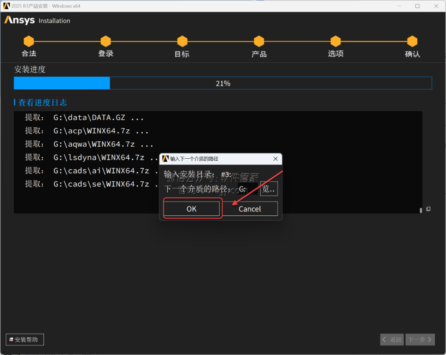
Task: Click the 选项 step label
Action: click(x=336, y=54)
